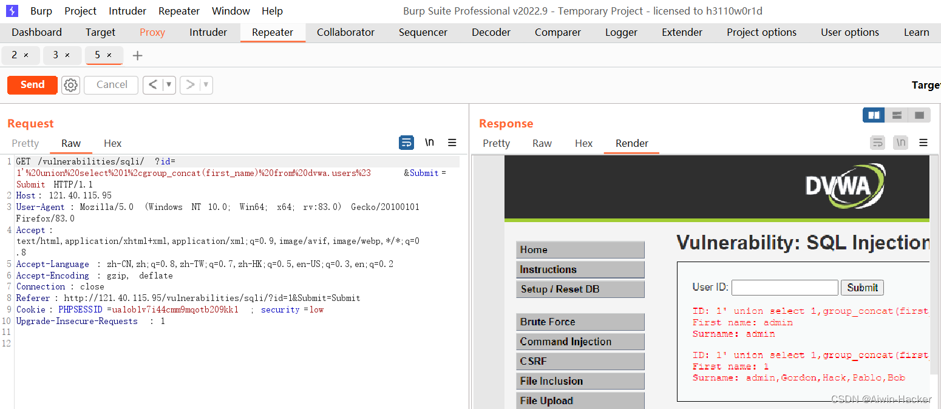Show Request in Hex view
Screen dimensions: 941x409
[113, 143]
